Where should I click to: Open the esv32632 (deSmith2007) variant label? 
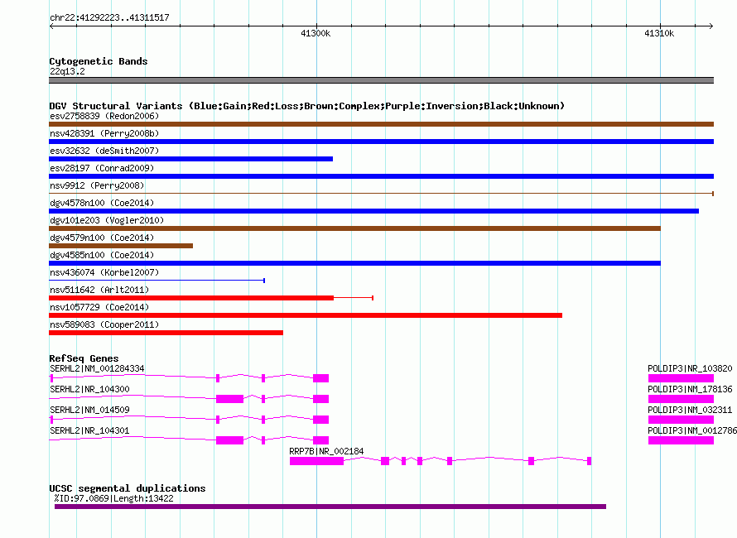(104, 151)
